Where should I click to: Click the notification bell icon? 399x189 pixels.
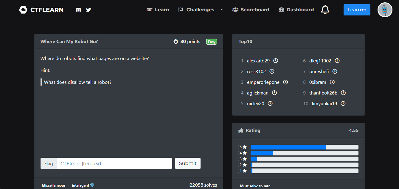point(325,10)
